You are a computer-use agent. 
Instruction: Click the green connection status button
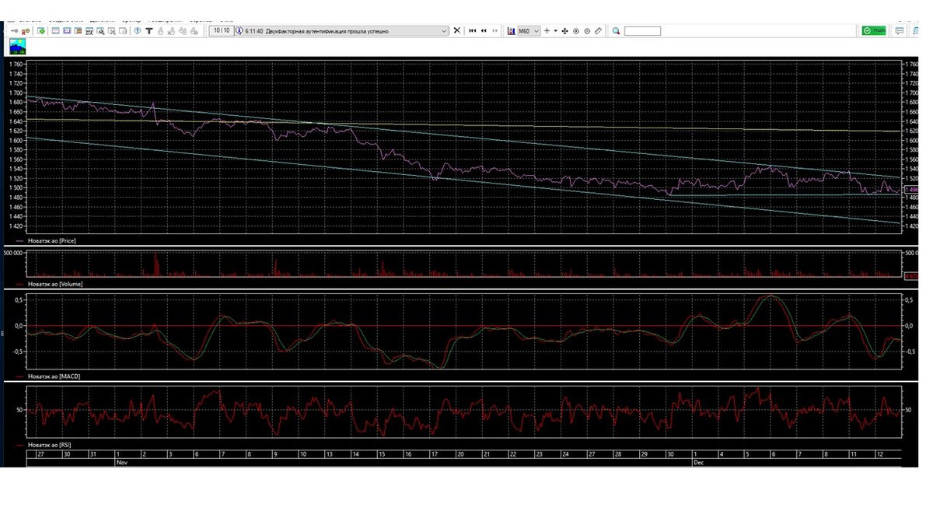coord(874,31)
